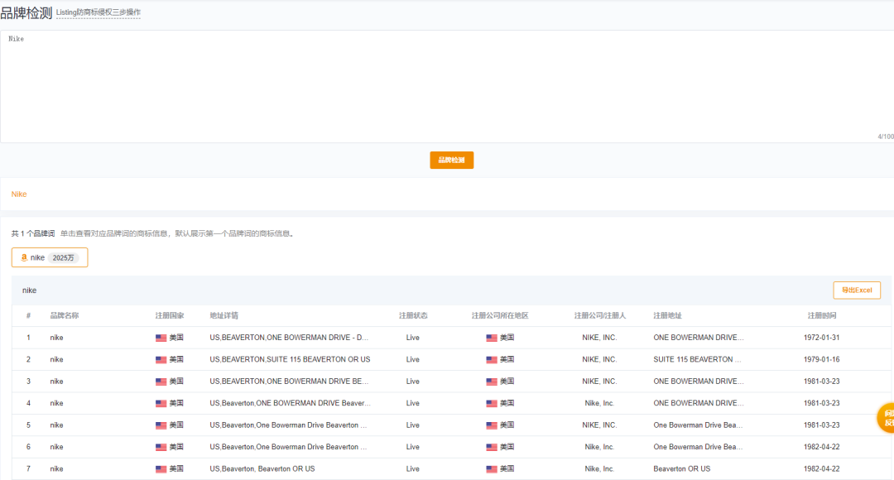The image size is (894, 480).
Task: Click the nike table title header
Action: coord(29,290)
